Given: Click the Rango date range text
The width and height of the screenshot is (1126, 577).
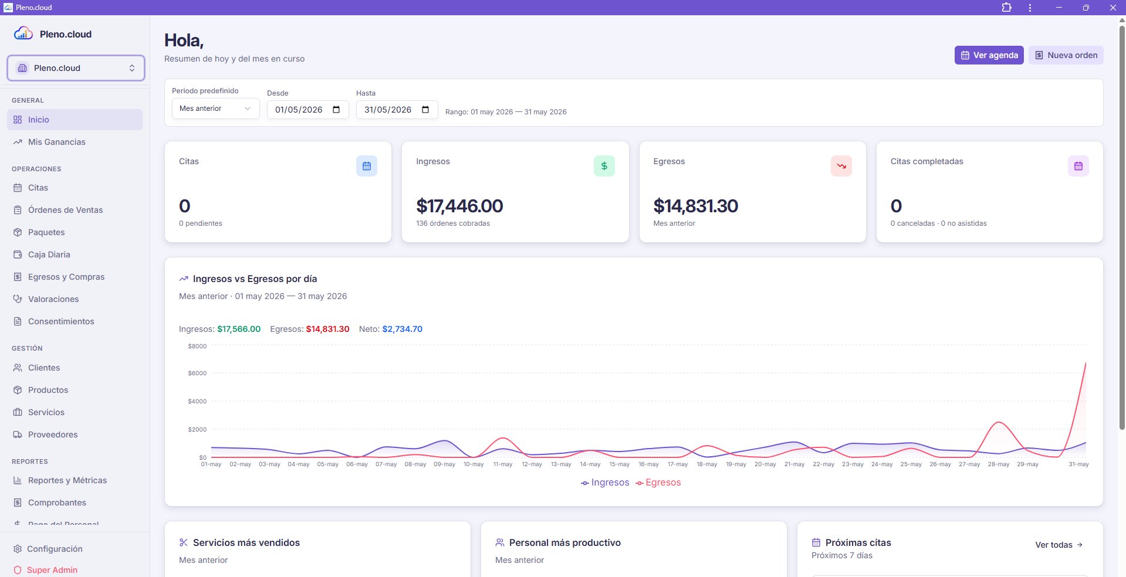Looking at the screenshot, I should 506,112.
